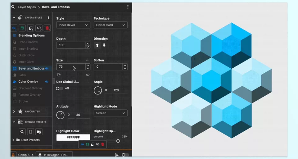Click code icon in floating toolbar
This screenshot has width=298, height=159.
tap(97, 144)
